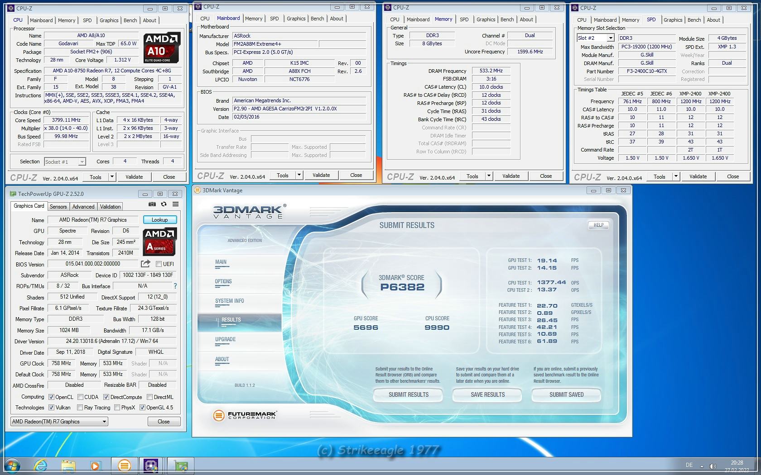
Task: Click MAIN in 3DMark sidebar
Action: [x=221, y=262]
